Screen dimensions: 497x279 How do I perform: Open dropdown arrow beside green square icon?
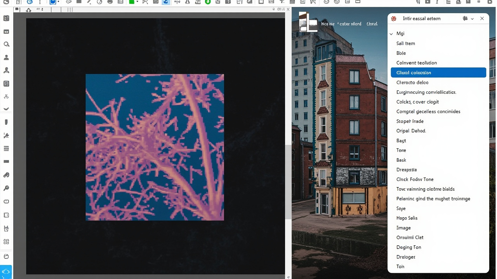pyautogui.click(x=137, y=2)
